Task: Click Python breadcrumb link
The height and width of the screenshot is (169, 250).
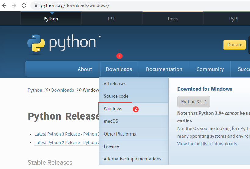Action: point(35,90)
